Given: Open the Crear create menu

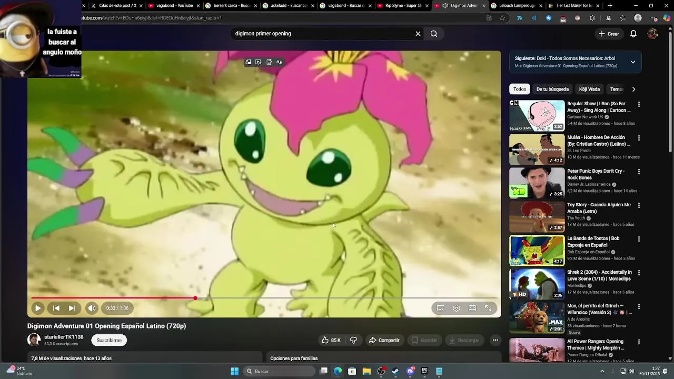Looking at the screenshot, I should coord(609,34).
